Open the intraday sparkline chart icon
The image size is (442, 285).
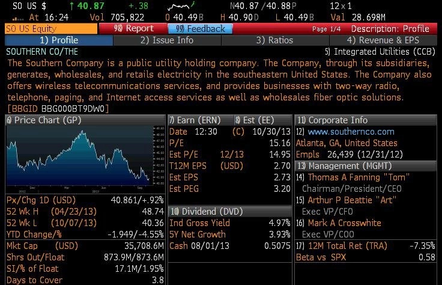point(181,5)
